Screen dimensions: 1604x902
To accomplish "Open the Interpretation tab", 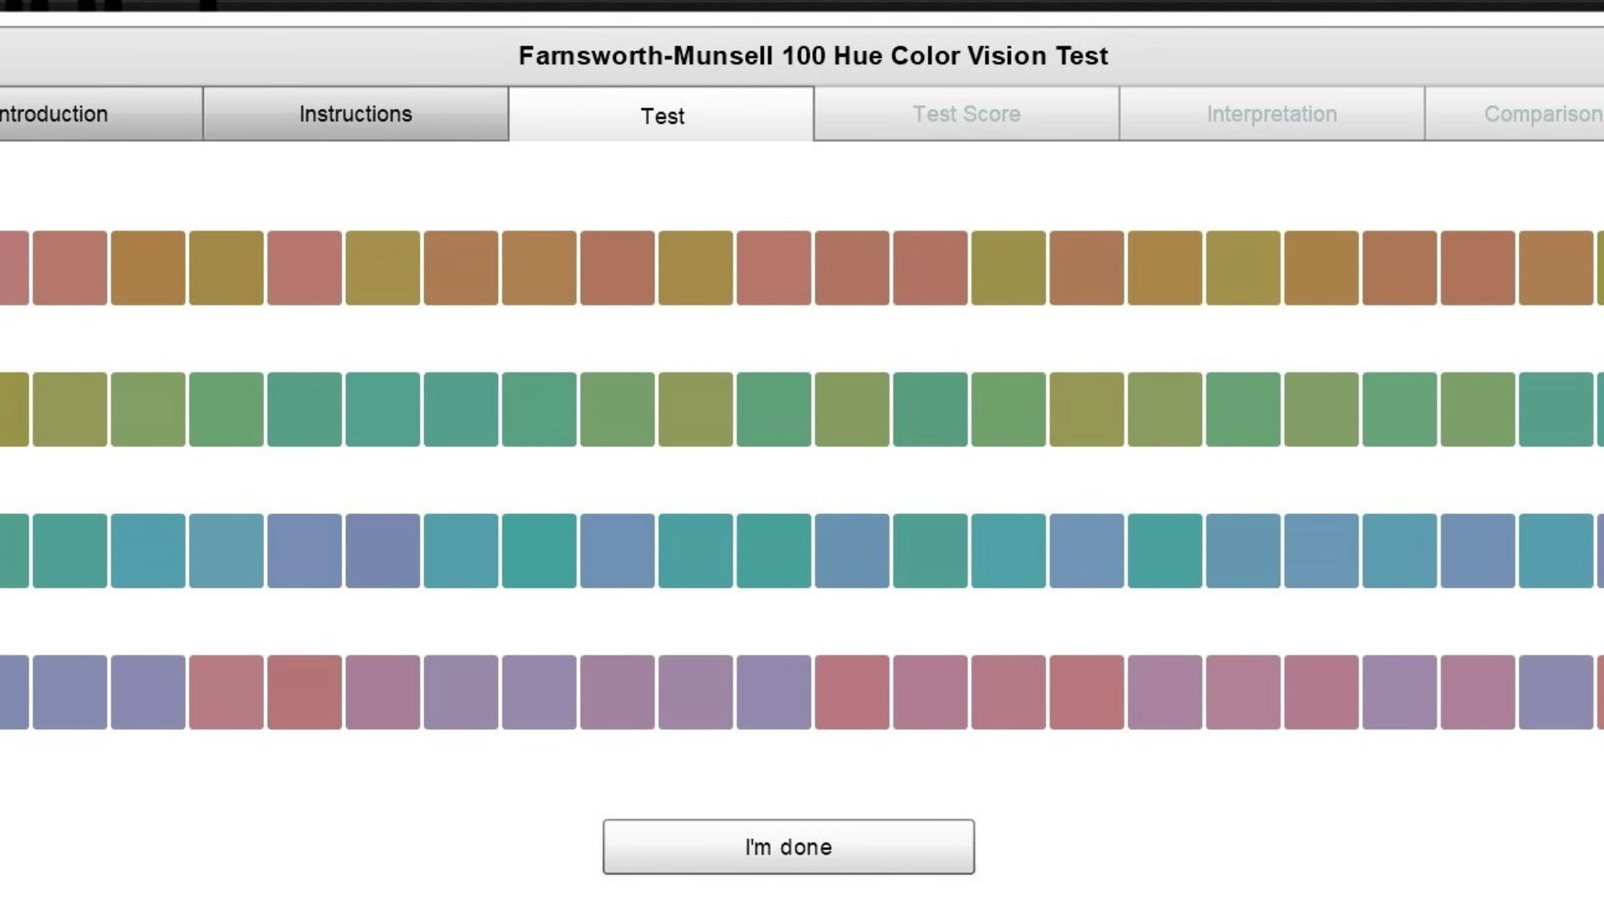I will coord(1271,113).
